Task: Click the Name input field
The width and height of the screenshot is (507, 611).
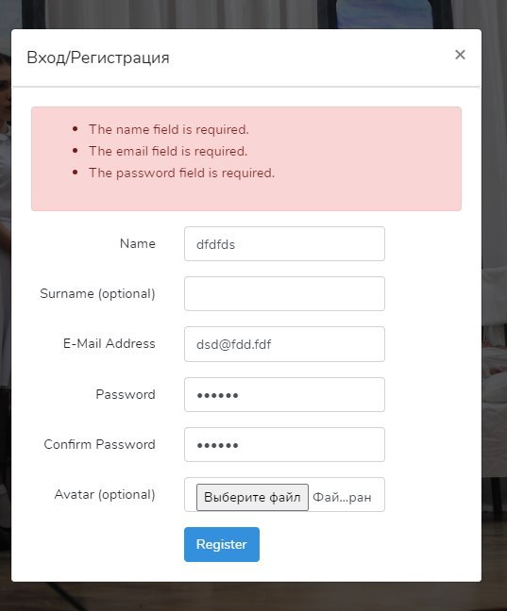Action: (x=284, y=244)
